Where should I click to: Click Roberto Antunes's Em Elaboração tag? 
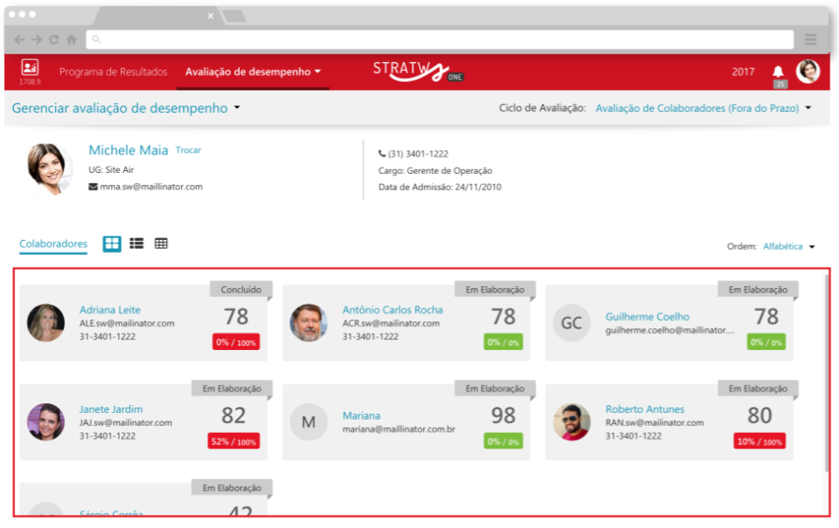tap(759, 388)
